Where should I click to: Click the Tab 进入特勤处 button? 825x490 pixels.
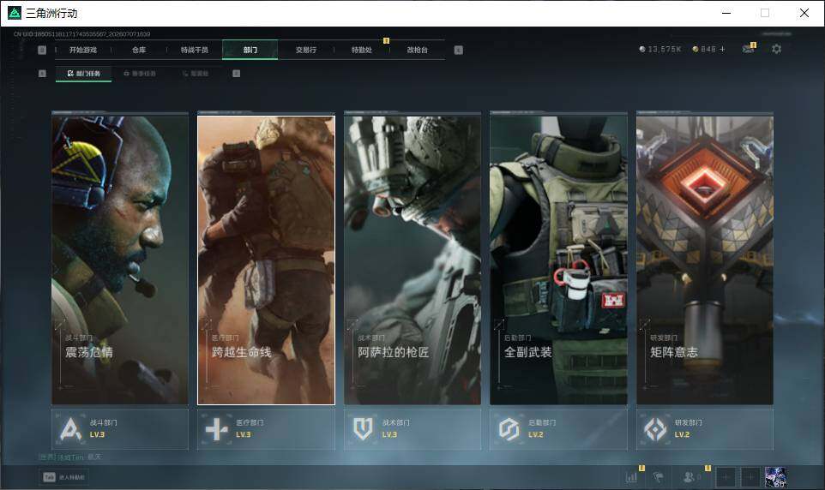[x=63, y=477]
